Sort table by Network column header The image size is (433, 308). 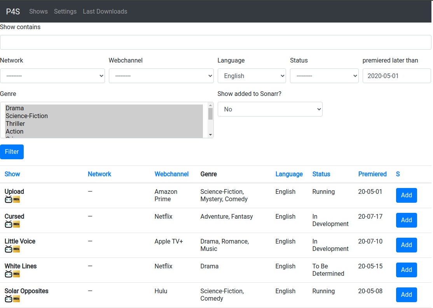click(x=100, y=174)
